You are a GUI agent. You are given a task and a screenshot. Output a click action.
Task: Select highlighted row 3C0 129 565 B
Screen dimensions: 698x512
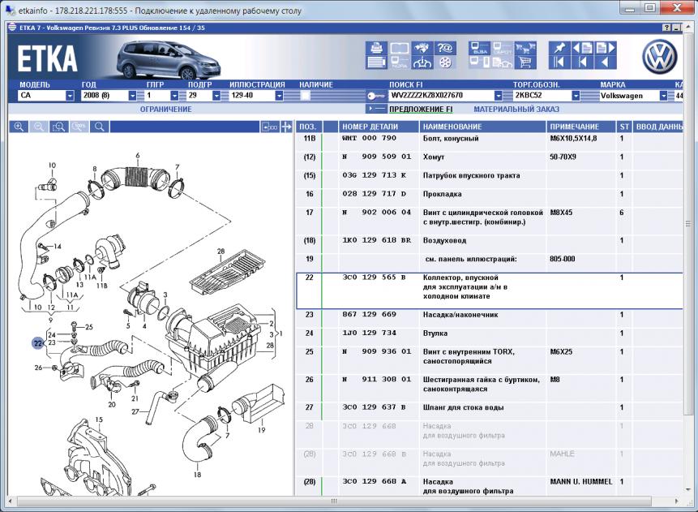tap(490, 290)
